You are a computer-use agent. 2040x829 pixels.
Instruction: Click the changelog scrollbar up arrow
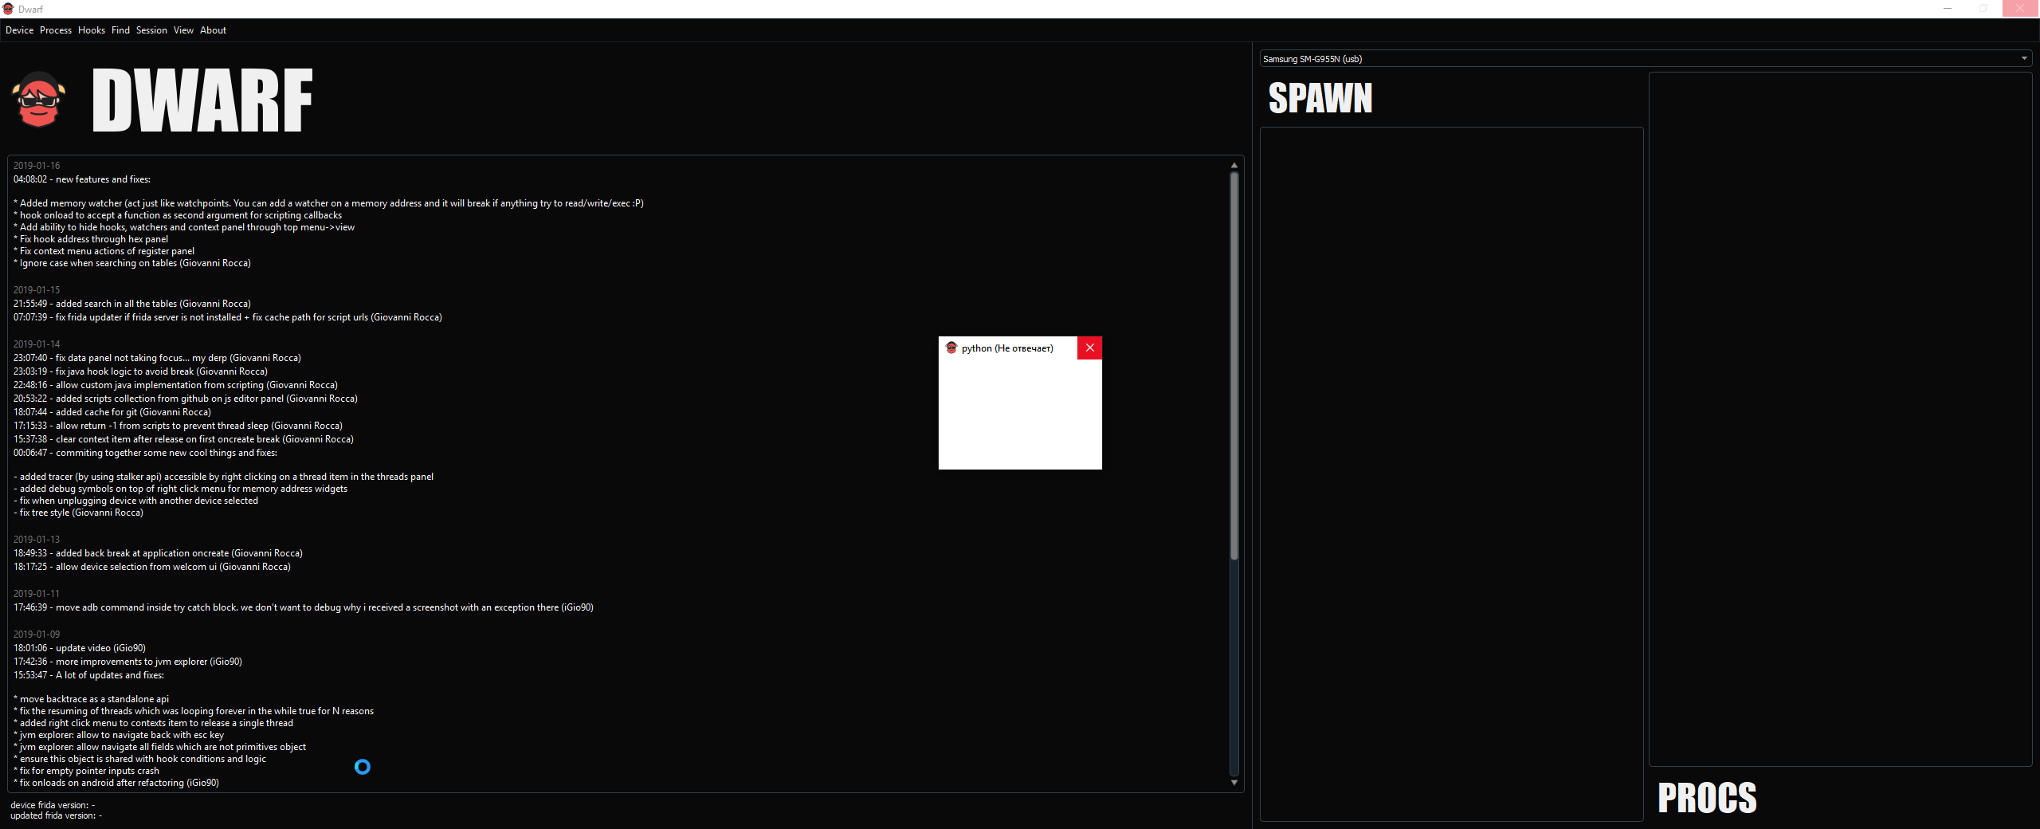click(x=1233, y=165)
